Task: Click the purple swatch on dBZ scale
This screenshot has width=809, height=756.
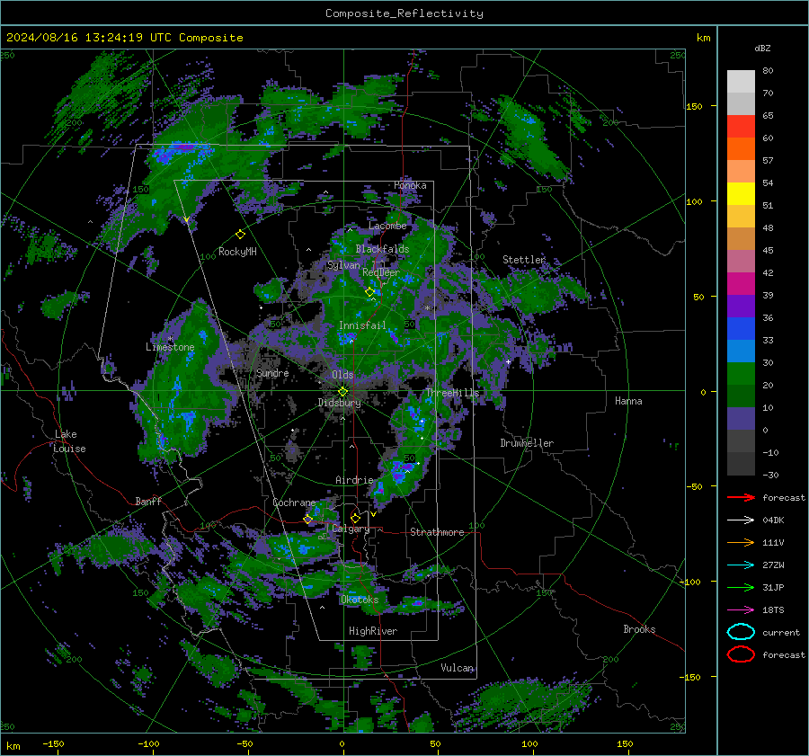Action: click(741, 306)
